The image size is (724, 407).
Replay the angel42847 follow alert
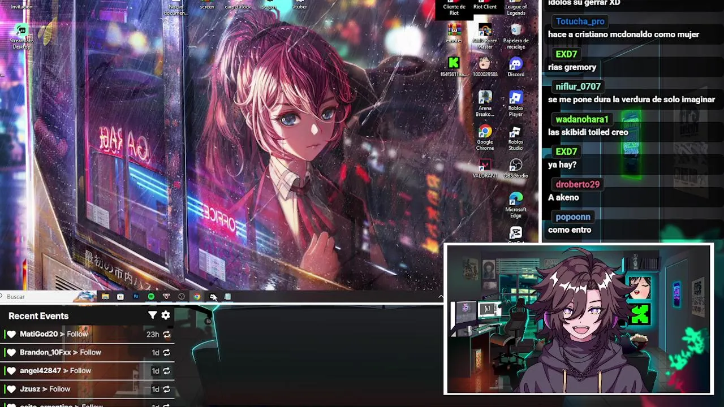point(166,371)
